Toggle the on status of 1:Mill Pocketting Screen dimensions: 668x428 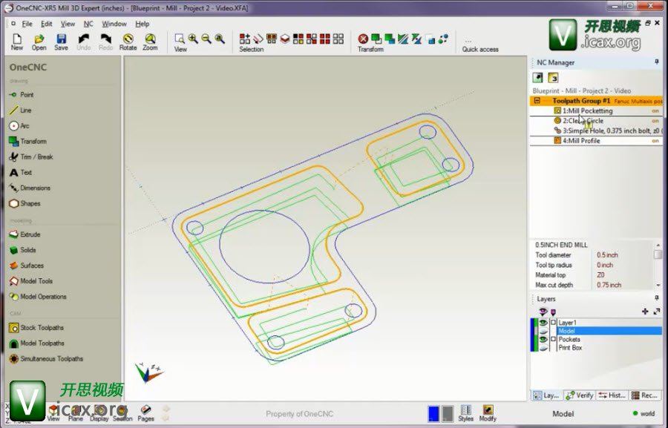pyautogui.click(x=655, y=111)
